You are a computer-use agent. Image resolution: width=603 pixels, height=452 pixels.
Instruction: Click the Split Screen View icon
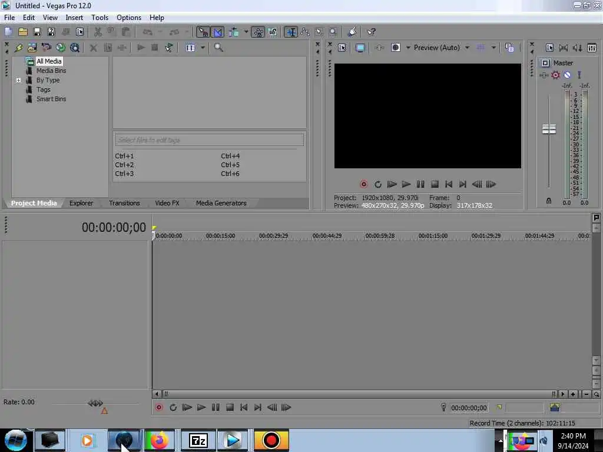396,48
